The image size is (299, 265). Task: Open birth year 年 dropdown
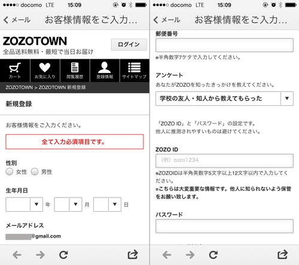pyautogui.click(x=25, y=205)
